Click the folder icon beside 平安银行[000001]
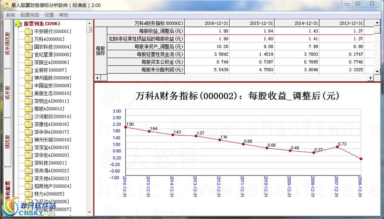This screenshot has width=384, height=219. tap(29, 32)
